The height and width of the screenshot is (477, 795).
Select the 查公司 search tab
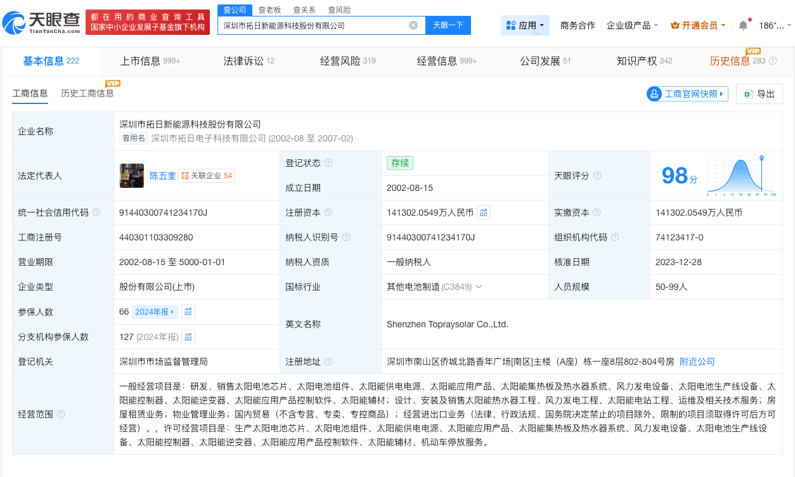pyautogui.click(x=235, y=10)
